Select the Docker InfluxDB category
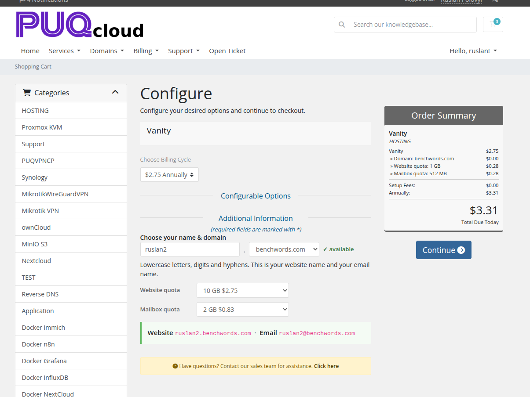The width and height of the screenshot is (530, 397). (x=71, y=378)
